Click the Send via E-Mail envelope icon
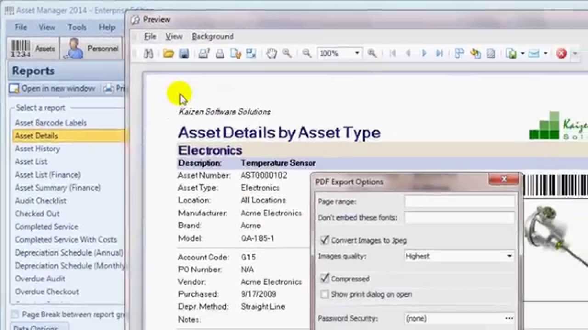 point(534,54)
